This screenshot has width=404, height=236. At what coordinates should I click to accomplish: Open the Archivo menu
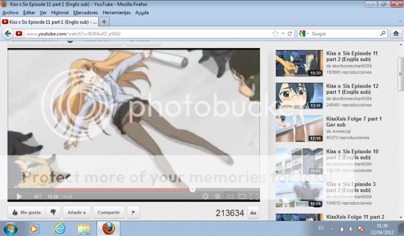coord(10,12)
